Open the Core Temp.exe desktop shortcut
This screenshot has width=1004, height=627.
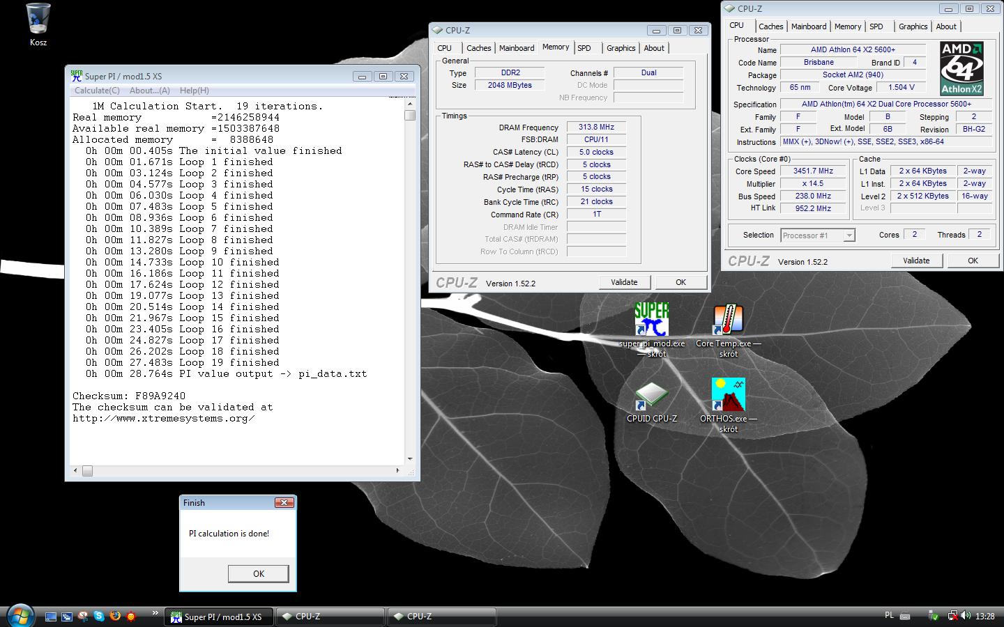[x=728, y=320]
